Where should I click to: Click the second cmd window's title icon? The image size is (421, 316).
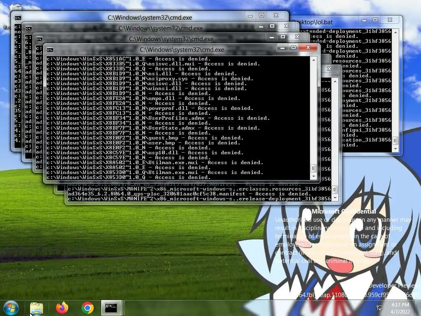(x=28, y=28)
